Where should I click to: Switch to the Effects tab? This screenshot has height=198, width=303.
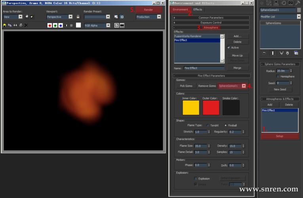pos(197,10)
